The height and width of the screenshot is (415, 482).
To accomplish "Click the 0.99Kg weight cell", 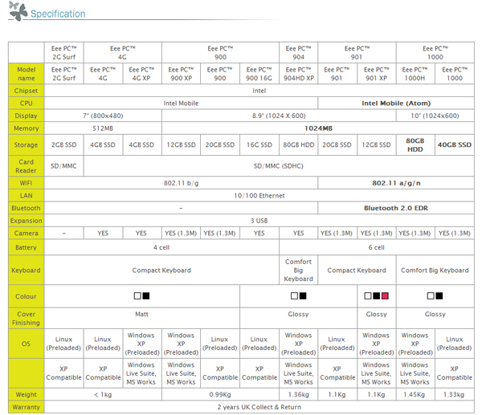I will pyautogui.click(x=220, y=394).
